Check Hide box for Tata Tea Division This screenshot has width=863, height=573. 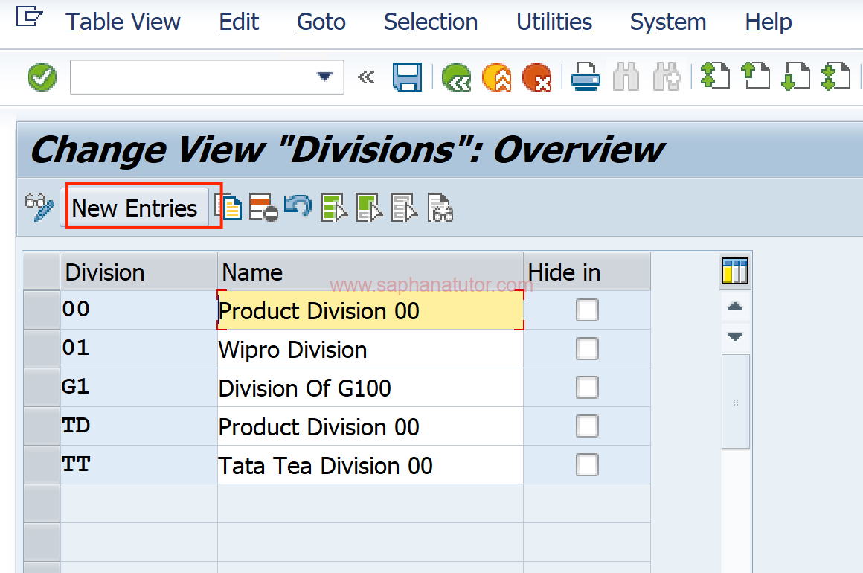[x=587, y=465]
